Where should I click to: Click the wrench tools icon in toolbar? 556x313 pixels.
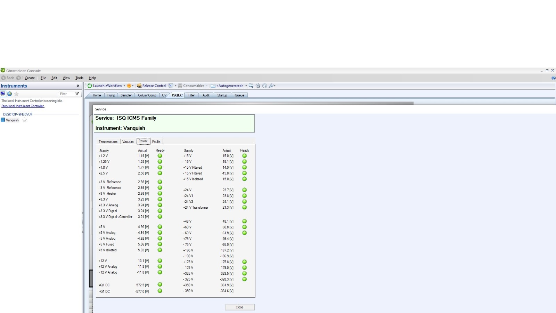(271, 86)
